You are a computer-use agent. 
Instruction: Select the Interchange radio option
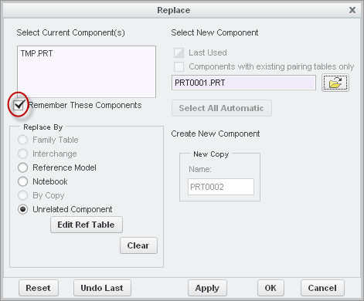[22, 154]
